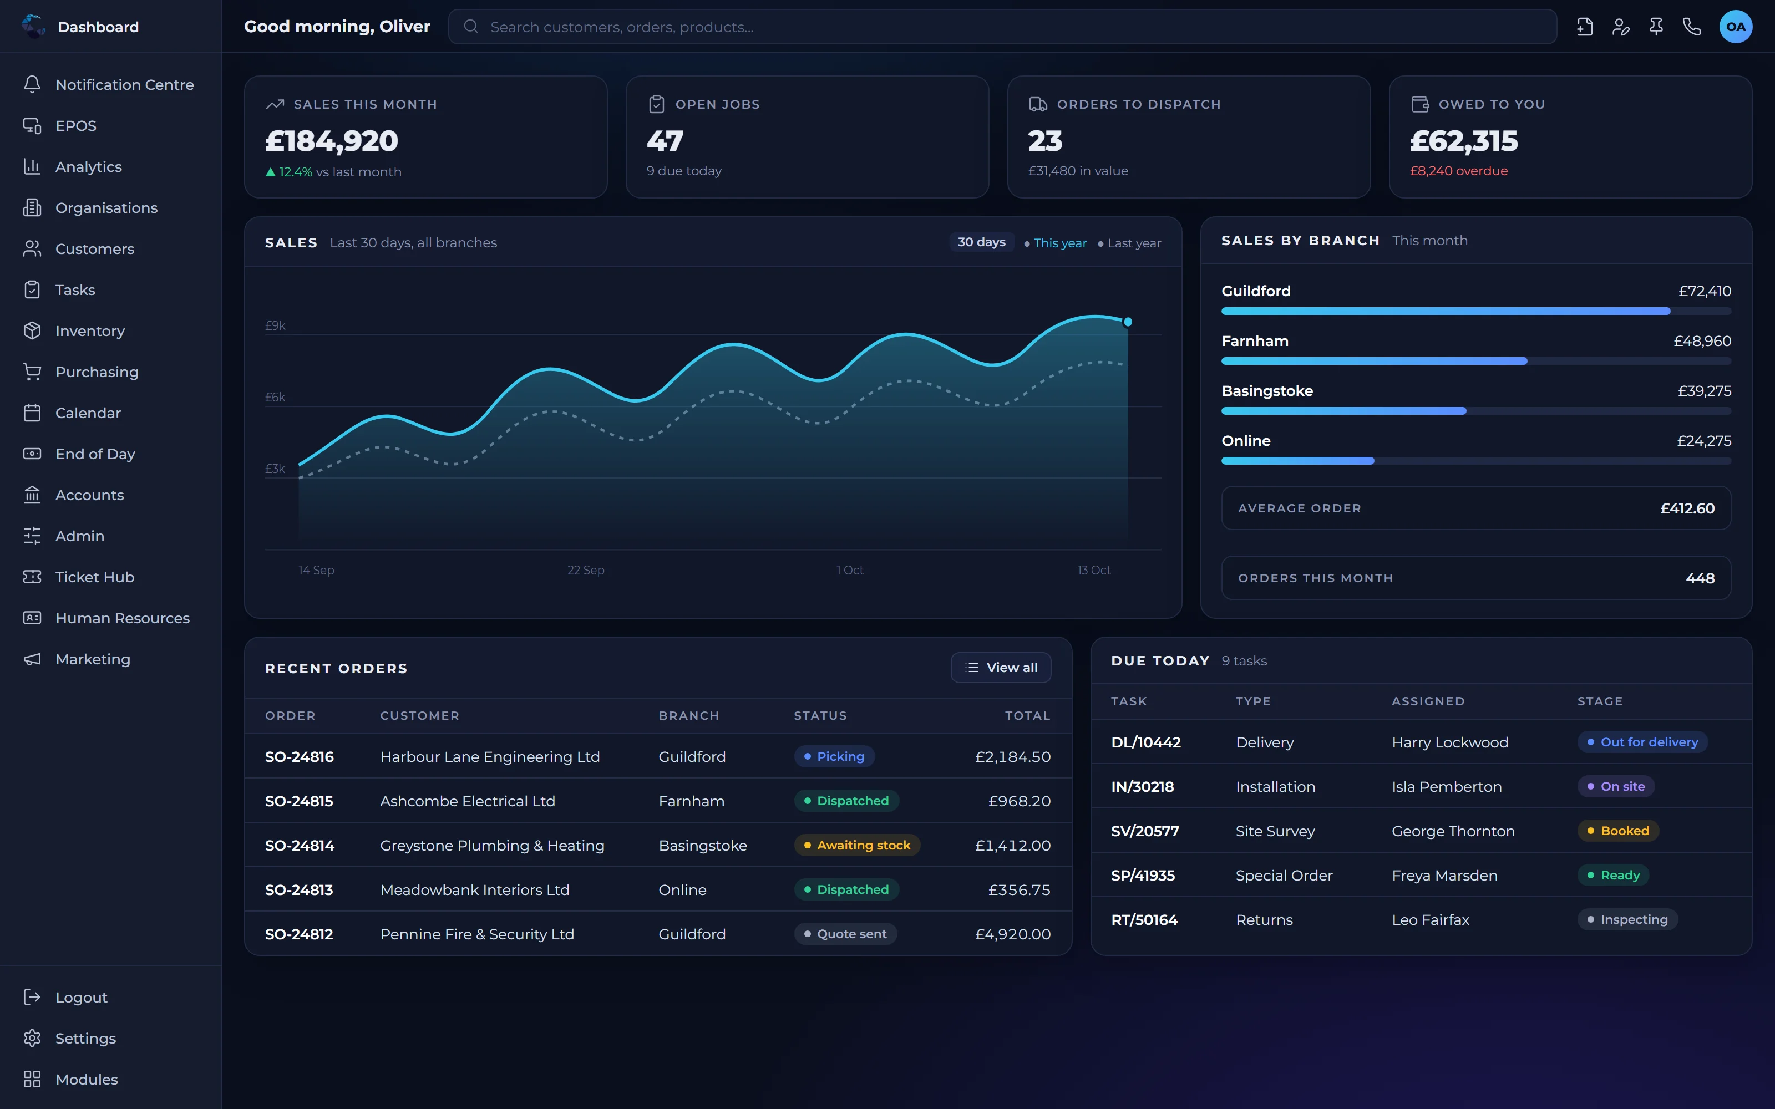Select Greystone Plumbing & Heating customer

point(492,845)
